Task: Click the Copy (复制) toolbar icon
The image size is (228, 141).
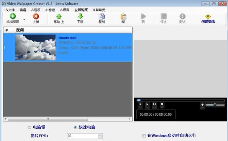Action: (x=102, y=17)
